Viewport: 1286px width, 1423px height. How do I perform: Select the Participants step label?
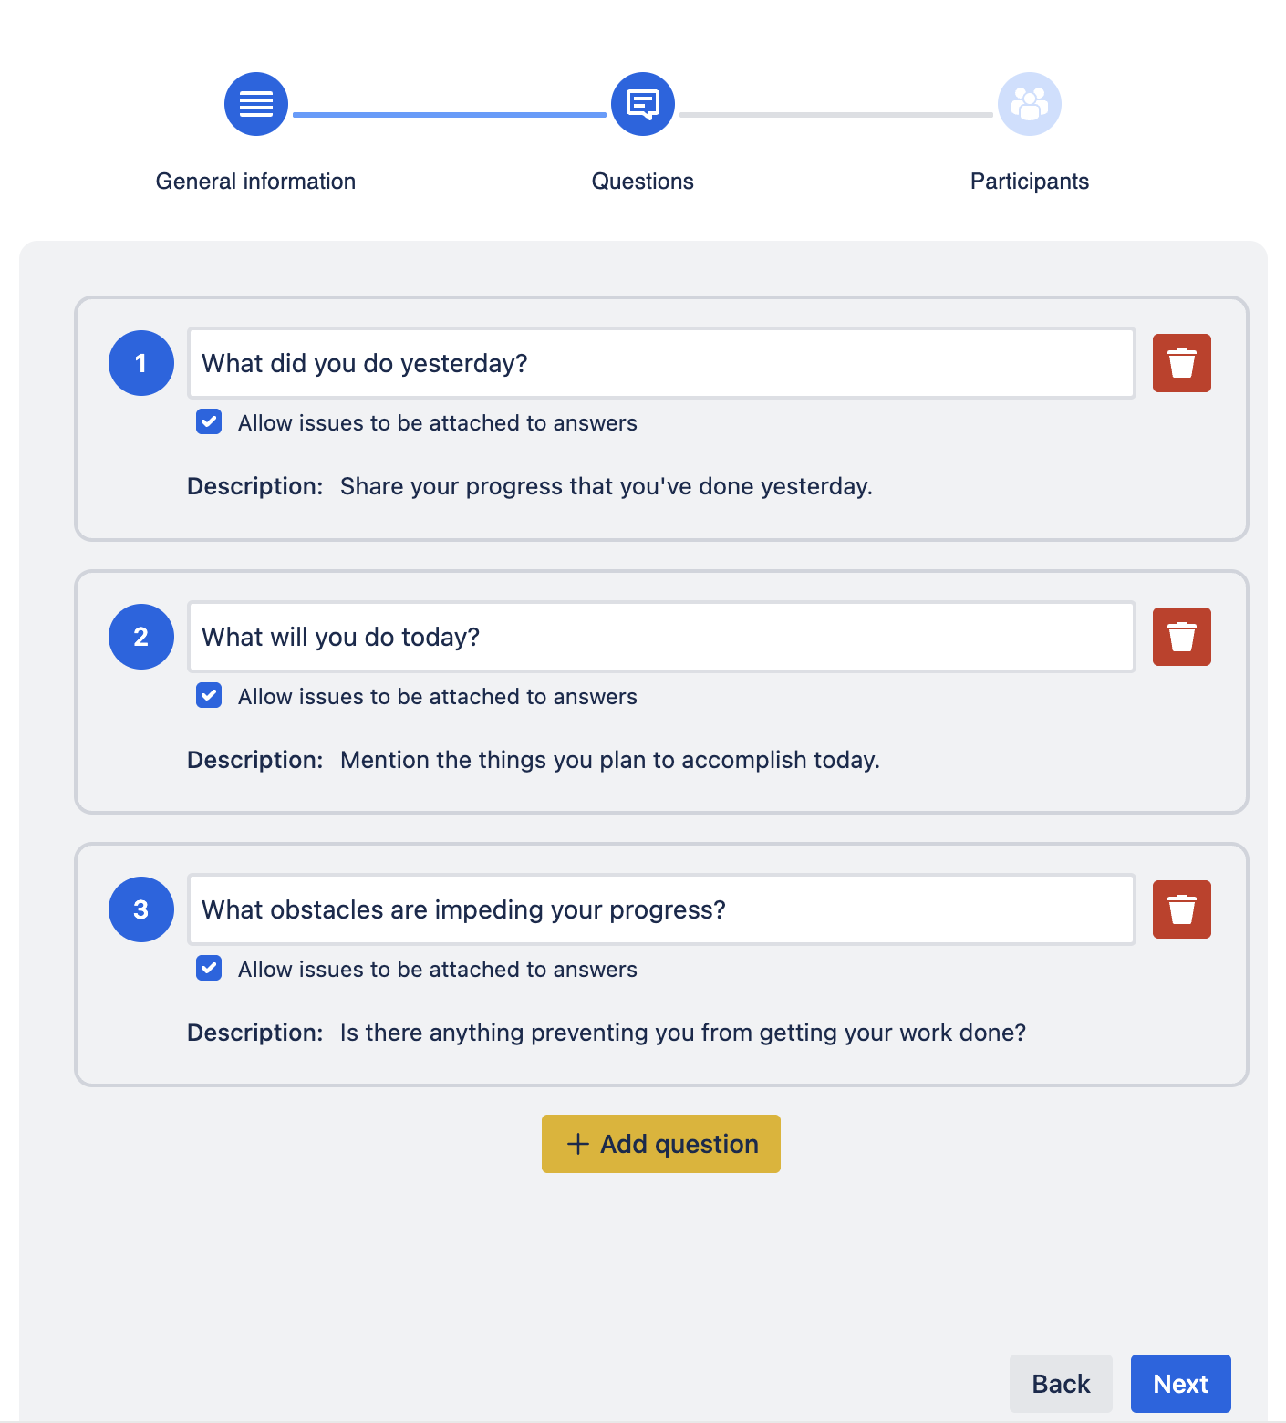click(1029, 182)
